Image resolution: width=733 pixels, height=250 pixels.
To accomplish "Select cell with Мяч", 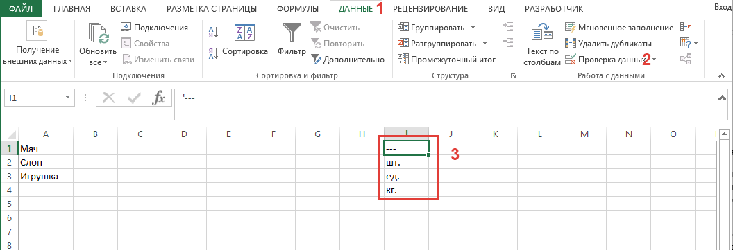I will [x=46, y=148].
